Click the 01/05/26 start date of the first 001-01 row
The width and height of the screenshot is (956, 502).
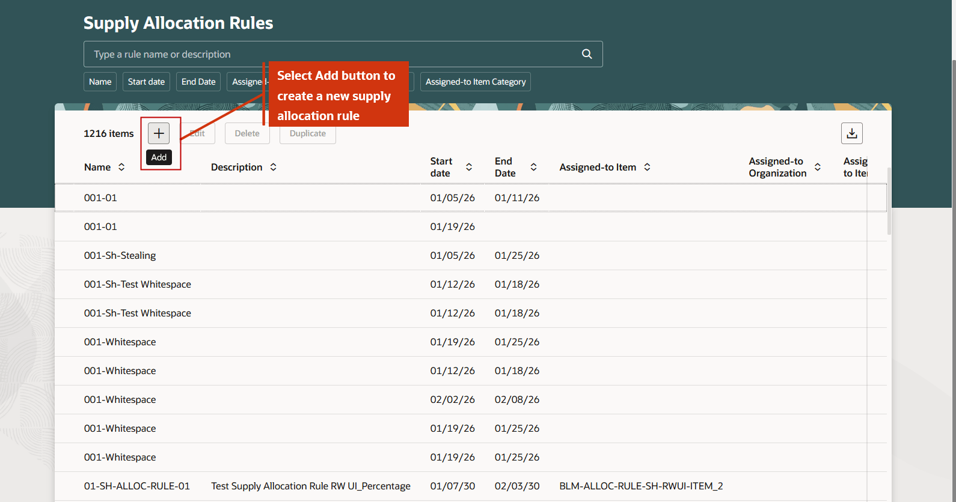[452, 198]
